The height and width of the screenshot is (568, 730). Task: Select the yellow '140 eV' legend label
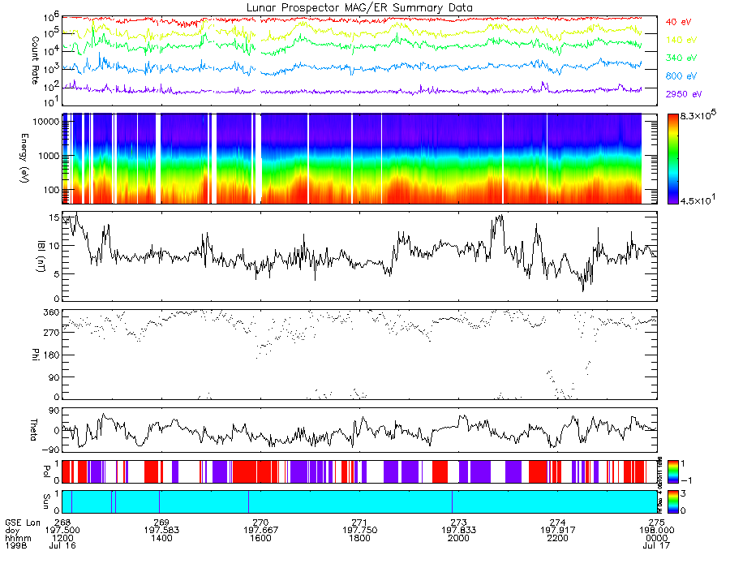(681, 40)
